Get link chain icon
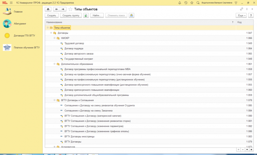Image resolution: width=257 pixels, height=155 pixels. tap(241, 9)
